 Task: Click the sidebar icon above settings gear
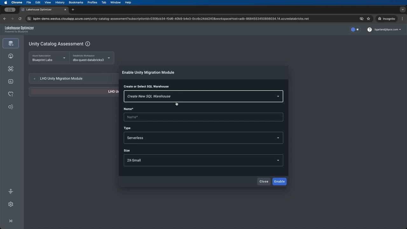(x=11, y=191)
